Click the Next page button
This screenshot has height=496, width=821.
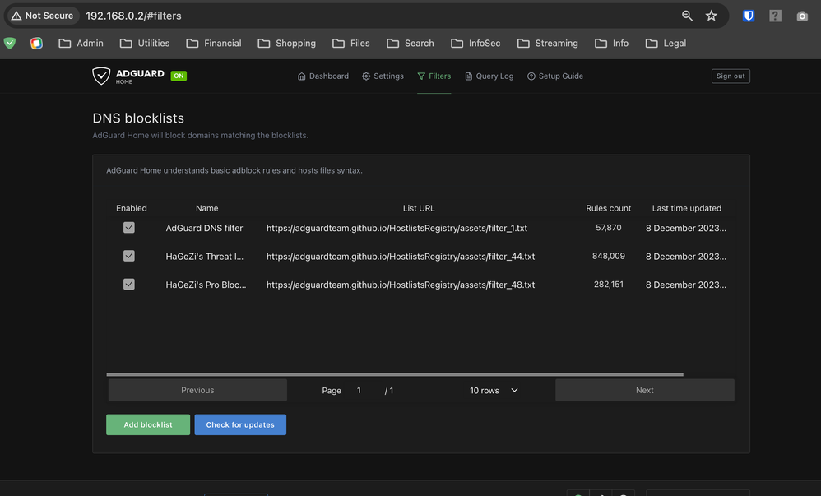coord(645,390)
